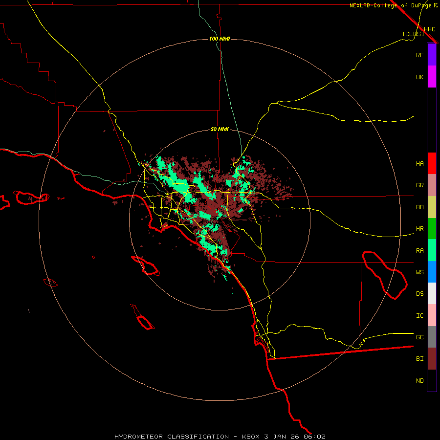Select the GR legend color block
The width and height of the screenshot is (440, 440).
[x=432, y=185]
